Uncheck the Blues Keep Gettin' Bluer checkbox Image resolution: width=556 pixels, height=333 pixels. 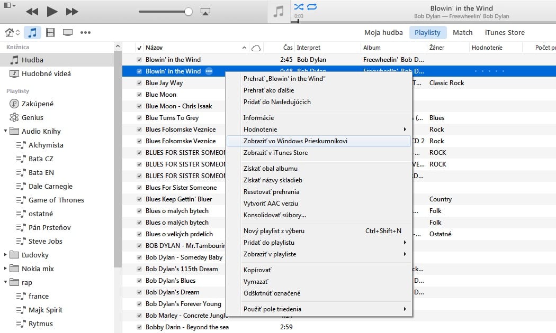pos(139,199)
